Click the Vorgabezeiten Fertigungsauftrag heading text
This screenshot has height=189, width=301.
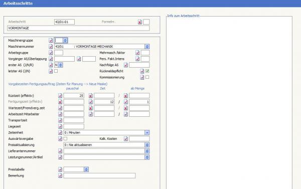click(x=58, y=84)
